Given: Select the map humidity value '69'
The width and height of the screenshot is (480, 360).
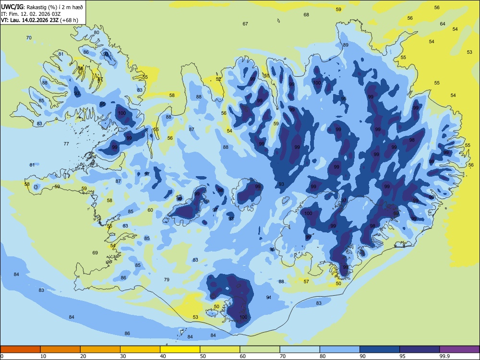Looking at the screenshot, I should 95,252.
